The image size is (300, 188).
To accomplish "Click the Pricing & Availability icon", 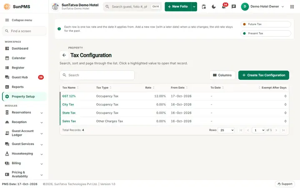I will point(7,174).
